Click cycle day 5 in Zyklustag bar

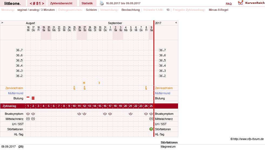click(49, 106)
